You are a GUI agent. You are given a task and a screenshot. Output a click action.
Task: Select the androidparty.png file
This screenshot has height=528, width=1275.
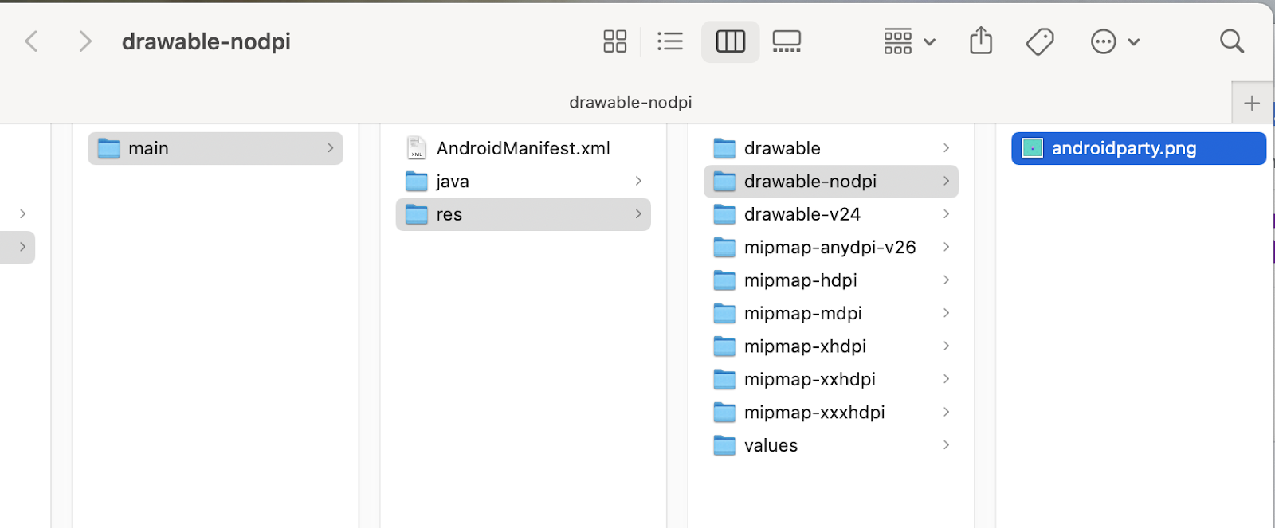click(1123, 148)
